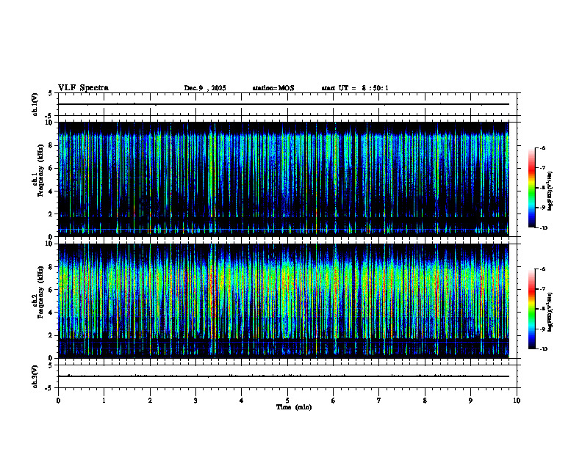Click time axis tick label "10" at right end
Image resolution: width=582 pixels, height=449 pixels.
pos(517,401)
